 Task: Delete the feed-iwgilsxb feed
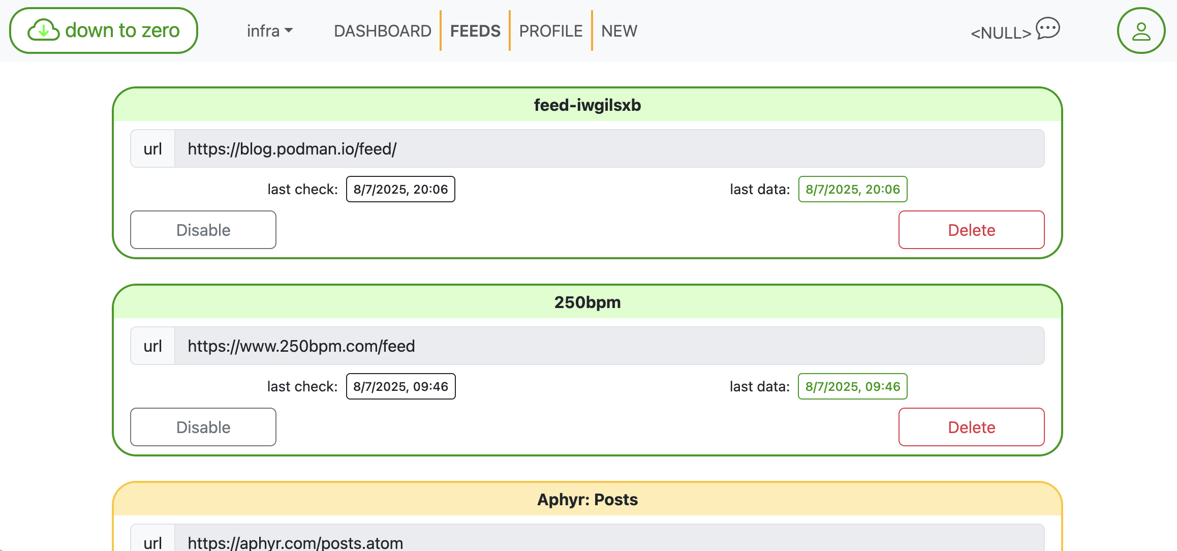coord(971,230)
